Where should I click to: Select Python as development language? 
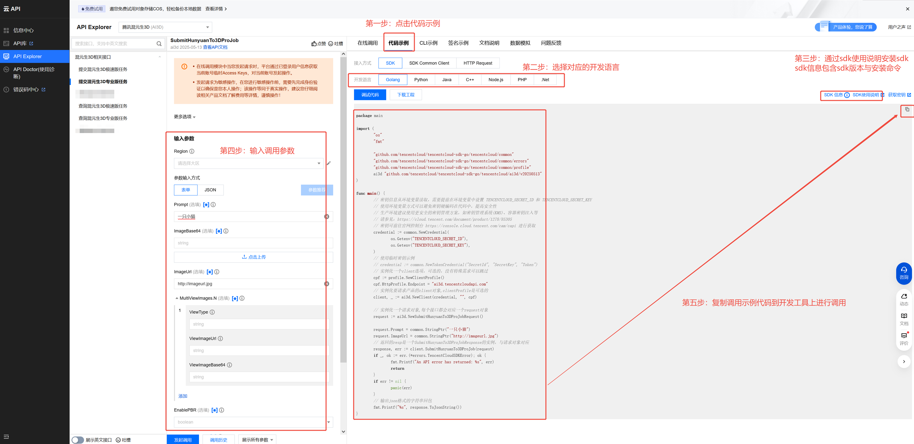pos(421,80)
